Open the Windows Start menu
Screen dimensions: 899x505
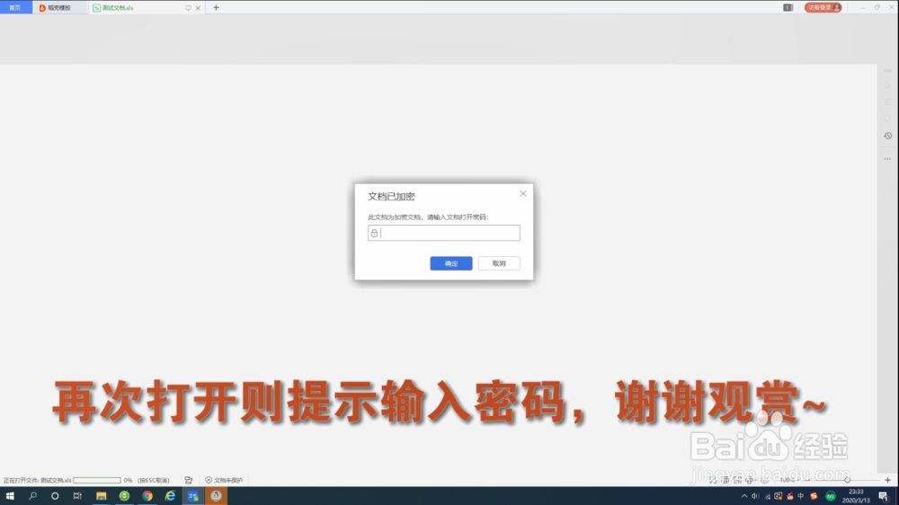click(10, 496)
